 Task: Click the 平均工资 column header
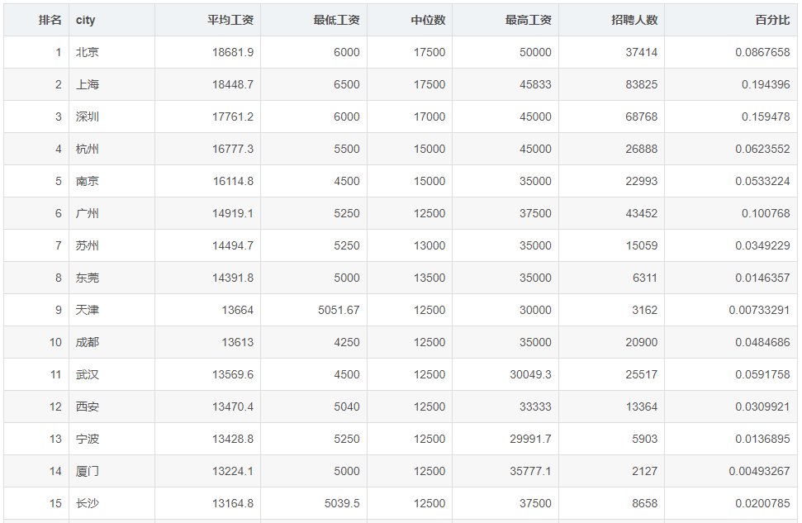coord(207,20)
